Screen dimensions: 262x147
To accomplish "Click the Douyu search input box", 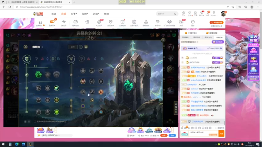I will pos(165,14).
